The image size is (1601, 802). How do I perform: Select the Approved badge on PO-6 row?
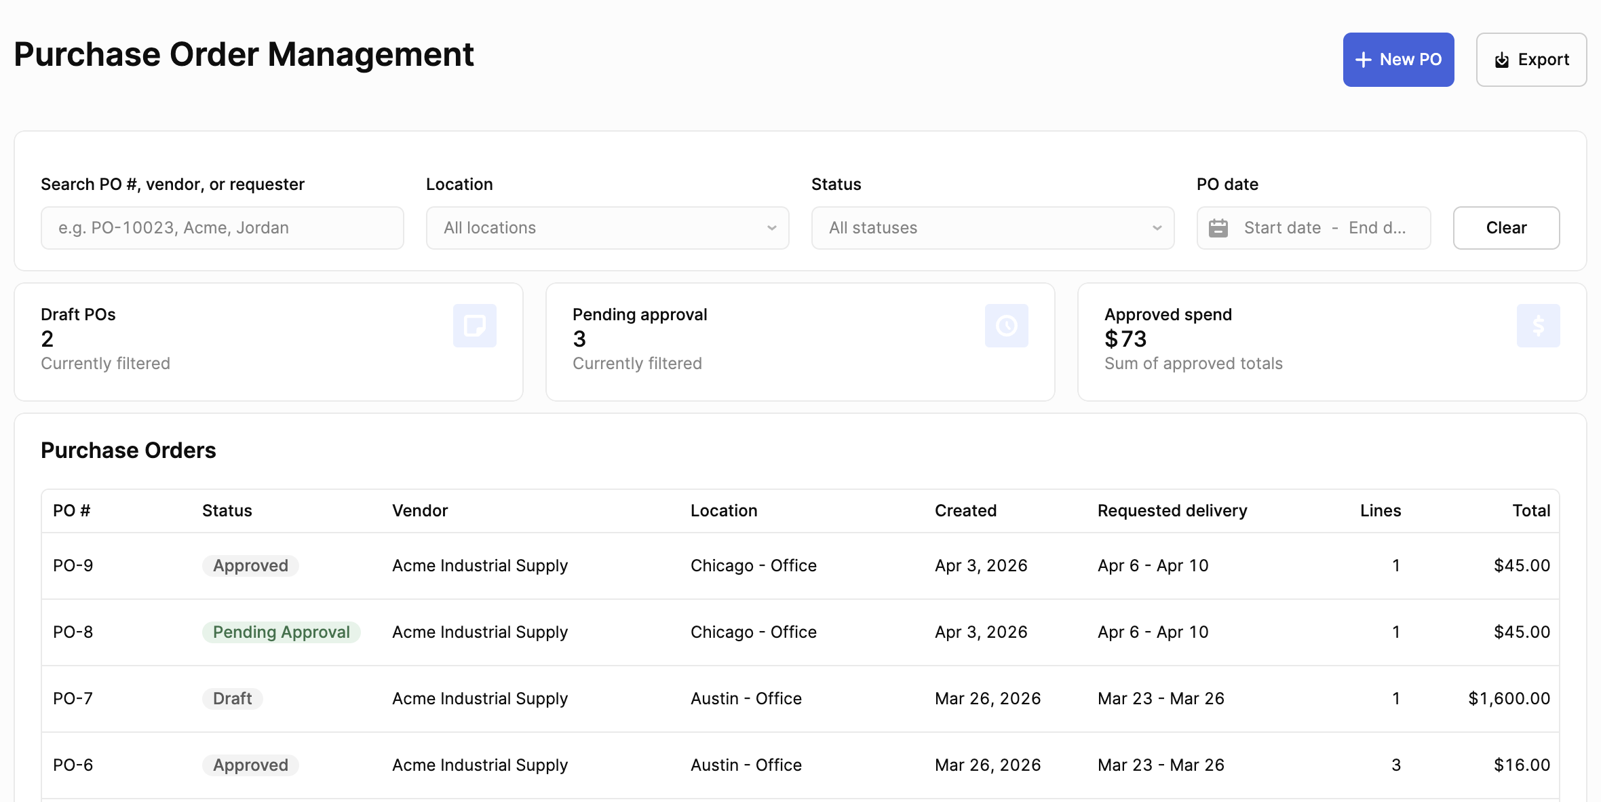tap(250, 765)
